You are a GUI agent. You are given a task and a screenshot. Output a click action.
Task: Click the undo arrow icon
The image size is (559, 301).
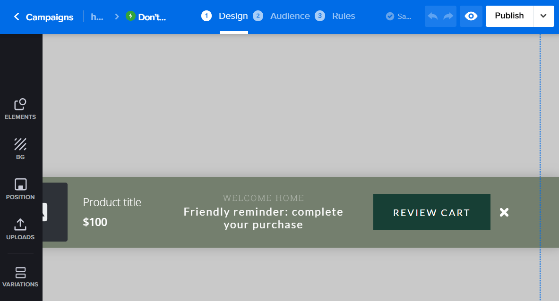pyautogui.click(x=432, y=17)
